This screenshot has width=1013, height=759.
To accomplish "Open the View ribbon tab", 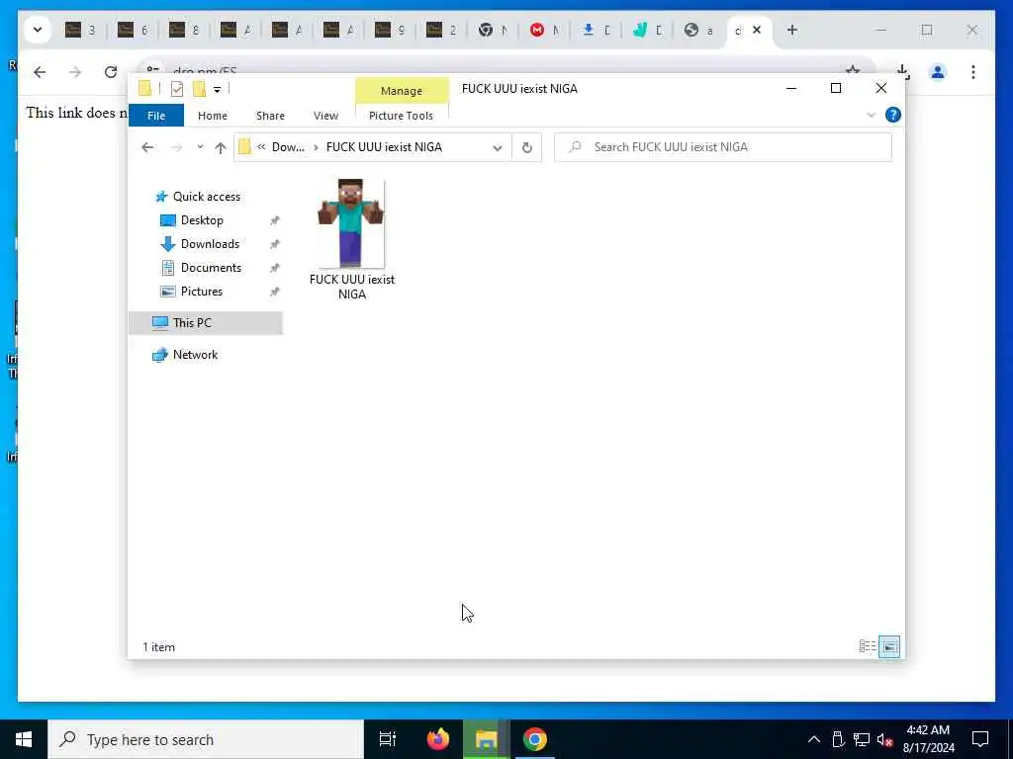I will point(325,116).
